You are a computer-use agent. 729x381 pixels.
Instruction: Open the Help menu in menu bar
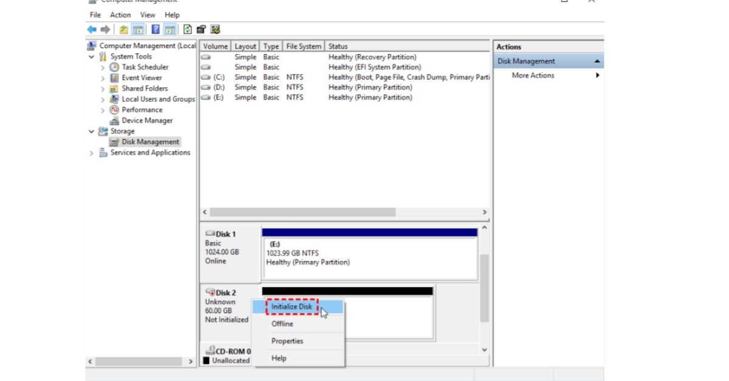click(172, 15)
